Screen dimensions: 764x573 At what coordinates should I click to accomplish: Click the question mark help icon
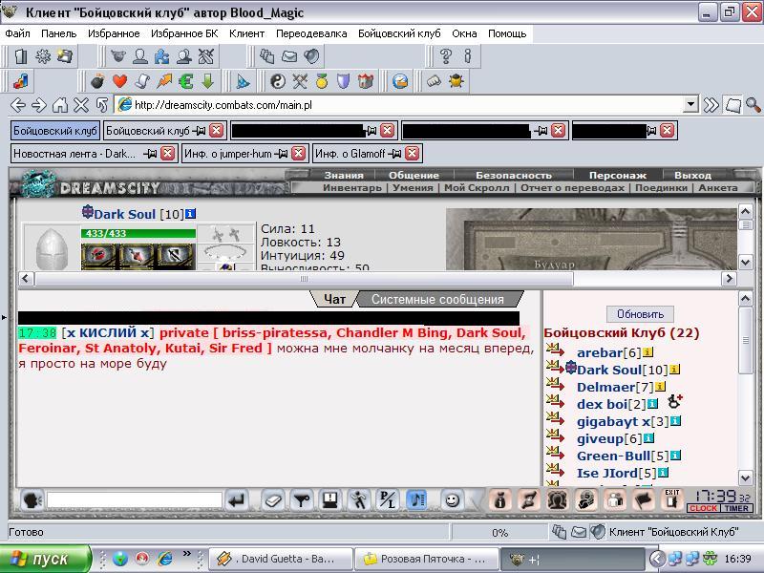point(445,56)
